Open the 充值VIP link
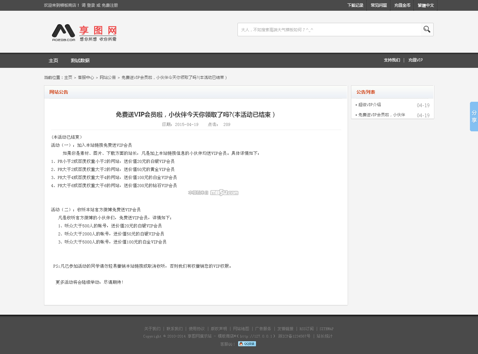The image size is (478, 354). [416, 60]
